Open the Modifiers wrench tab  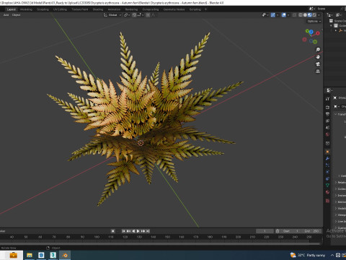click(x=327, y=158)
